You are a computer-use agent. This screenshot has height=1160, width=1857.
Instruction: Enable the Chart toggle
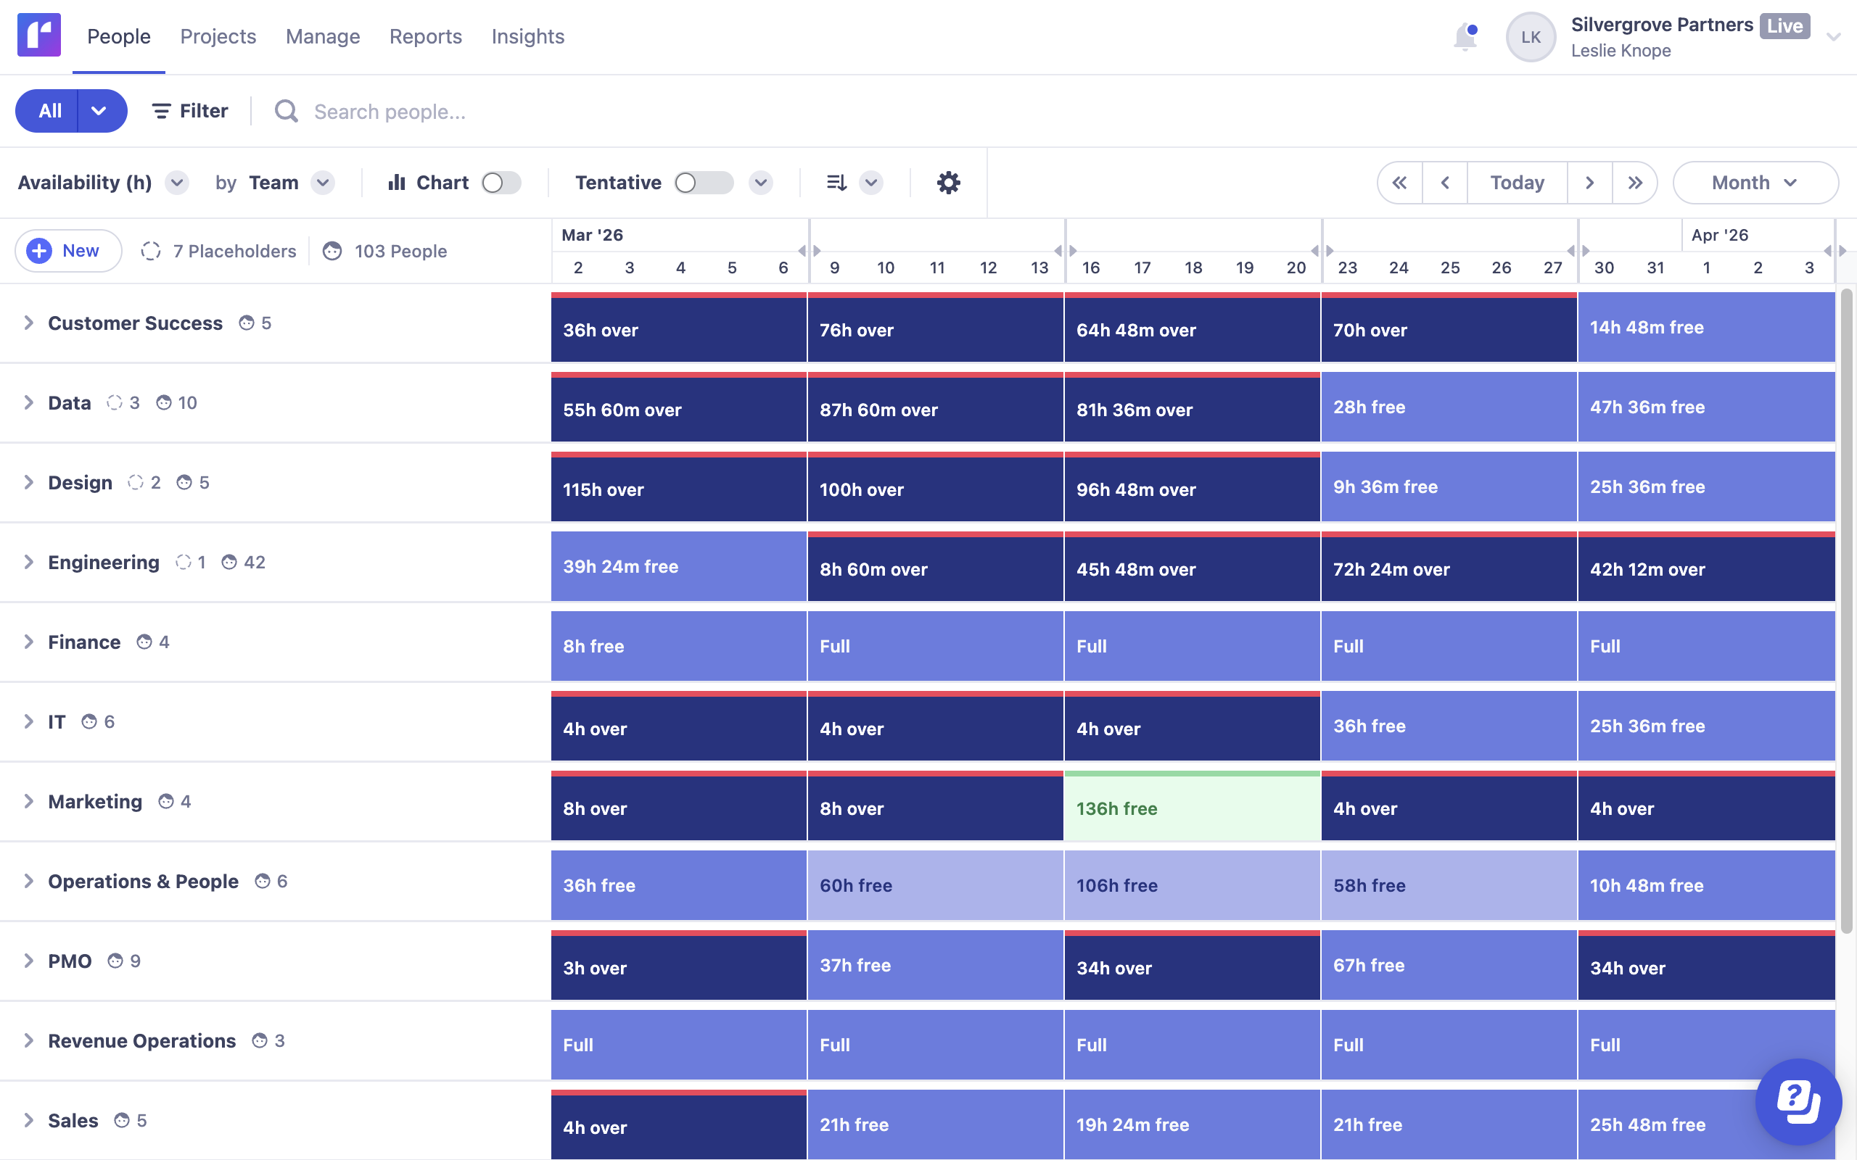tap(501, 183)
